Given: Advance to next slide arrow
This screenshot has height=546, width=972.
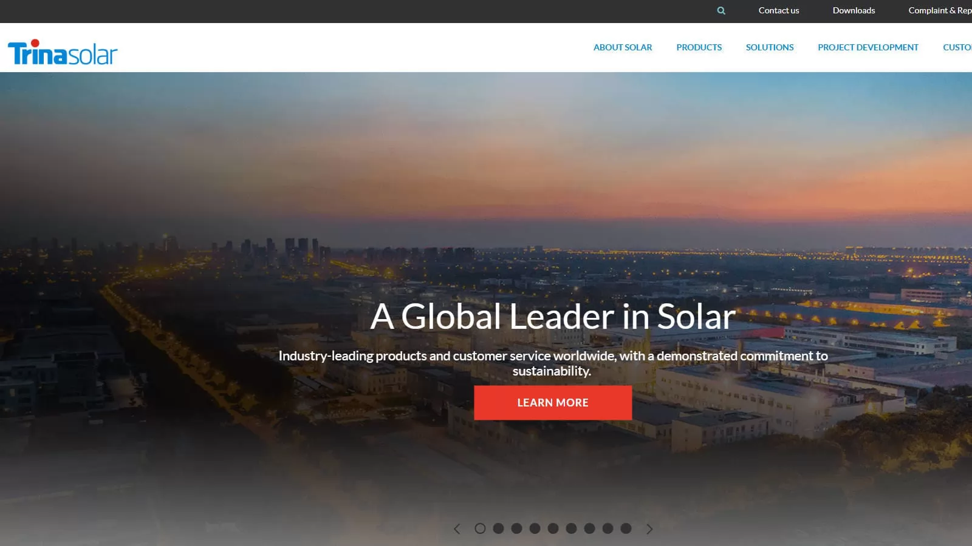Looking at the screenshot, I should [x=649, y=529].
